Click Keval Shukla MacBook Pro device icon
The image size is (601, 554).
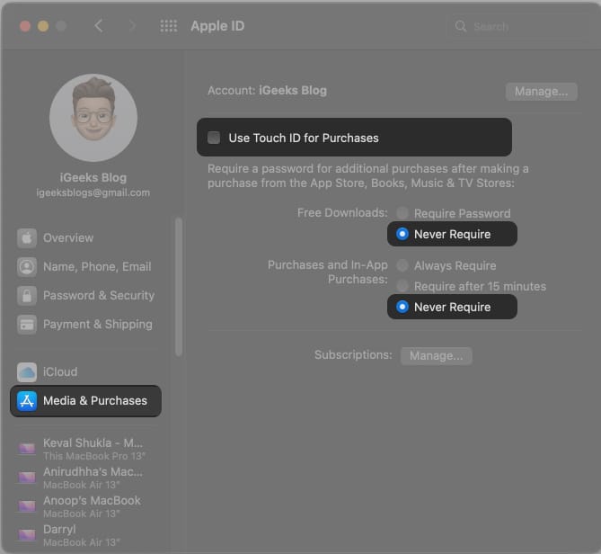[27, 448]
